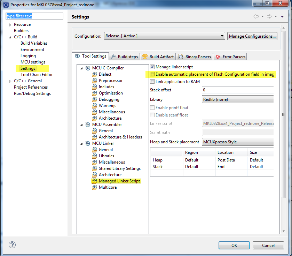The image size is (292, 256).
Task: Click the Architecture & Headers folder icon
Action: tap(95, 137)
